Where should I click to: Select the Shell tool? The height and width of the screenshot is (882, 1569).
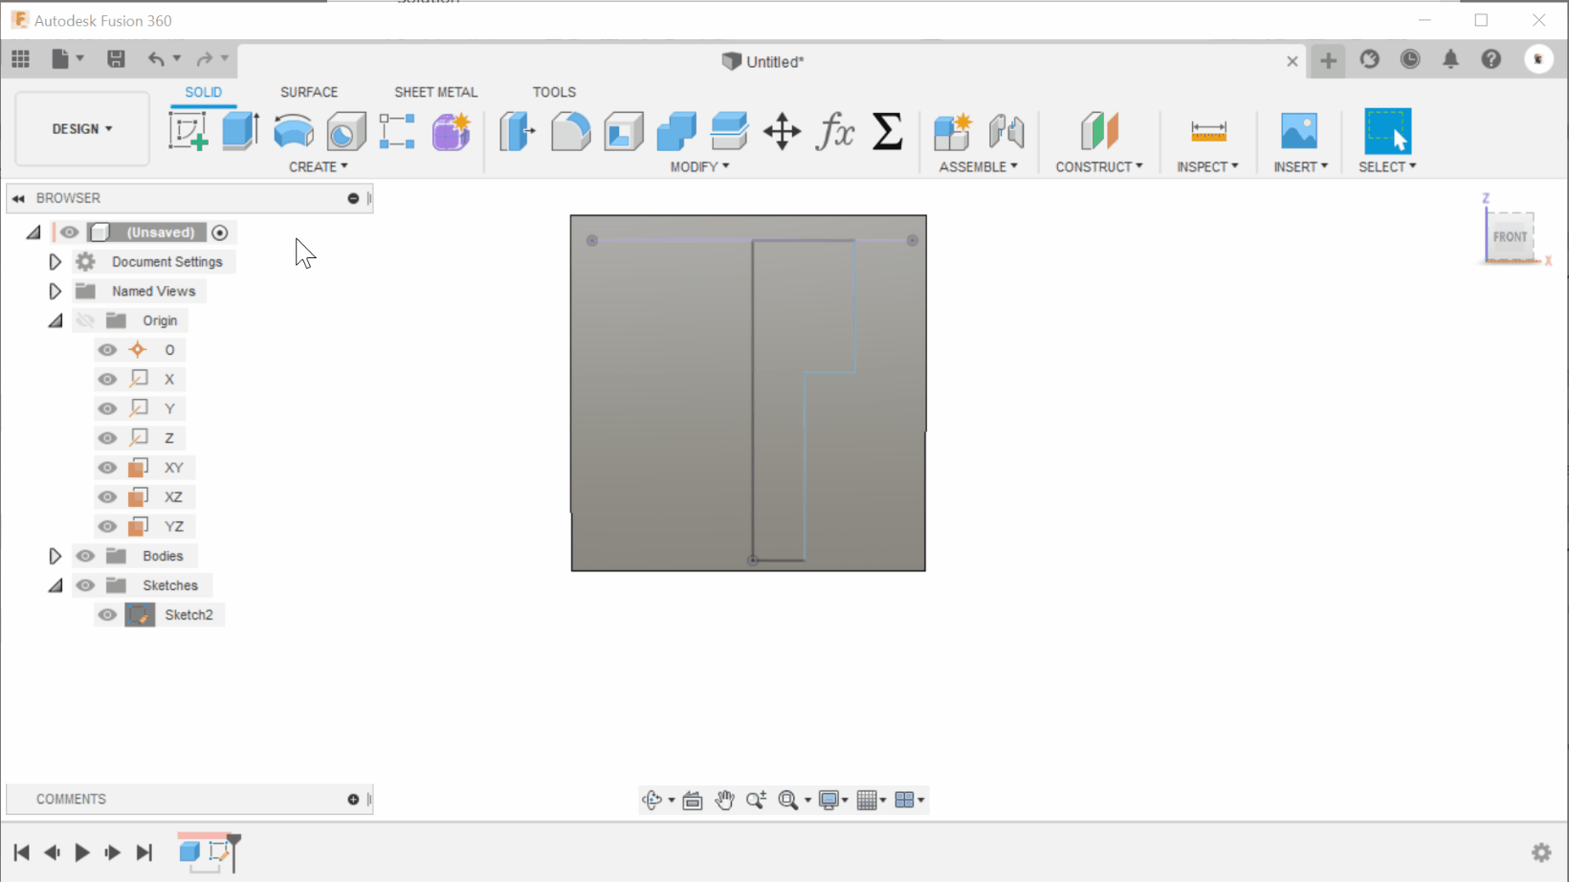click(624, 131)
